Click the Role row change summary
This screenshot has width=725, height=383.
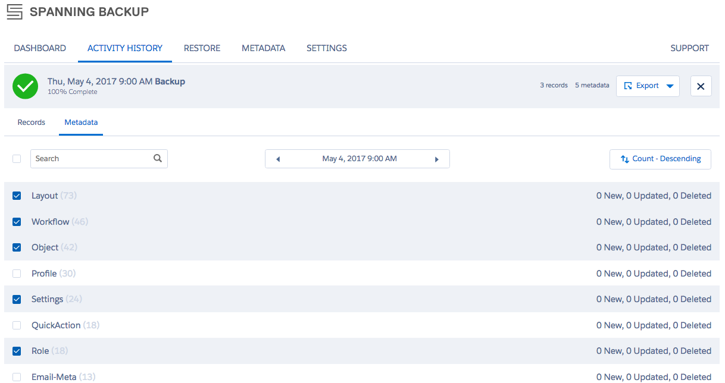tap(654, 351)
